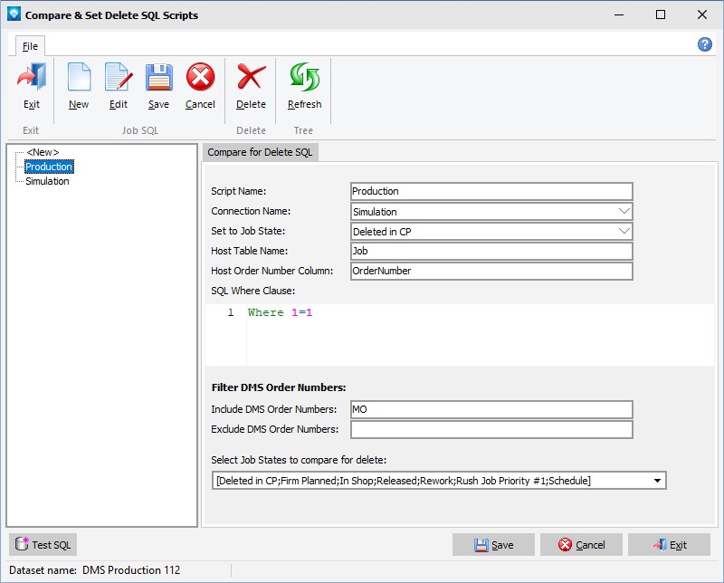Click the 'Filter DMS Order Numbers:' heading
This screenshot has width=724, height=583.
click(x=279, y=387)
